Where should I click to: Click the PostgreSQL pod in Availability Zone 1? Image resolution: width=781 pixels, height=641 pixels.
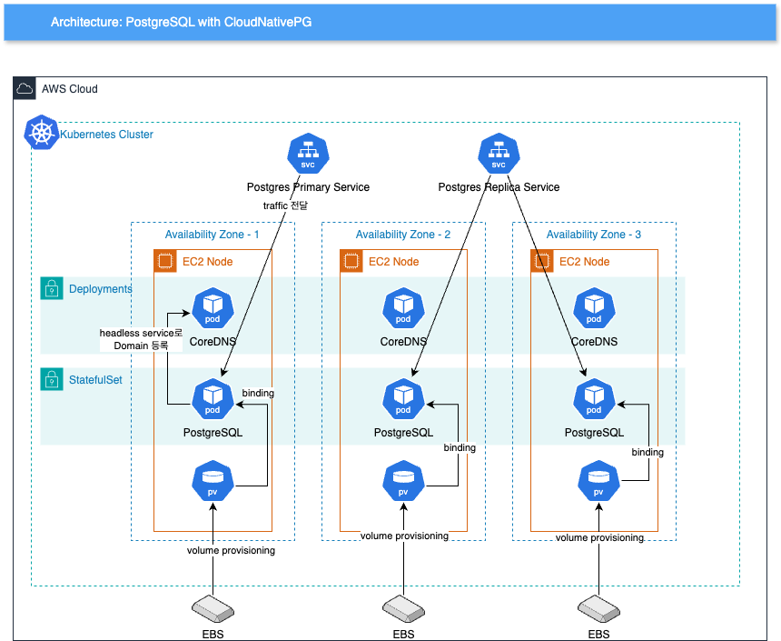(x=213, y=398)
